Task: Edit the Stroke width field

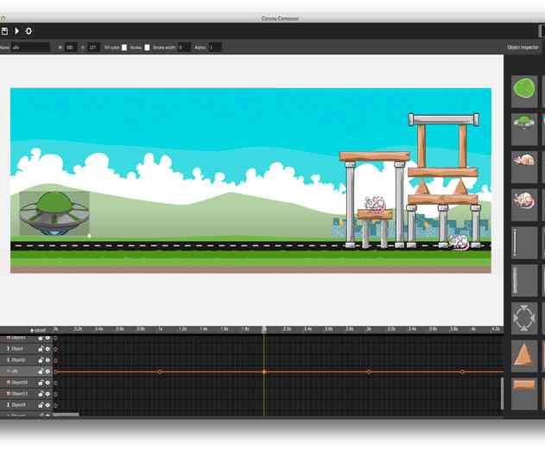Action: point(184,47)
